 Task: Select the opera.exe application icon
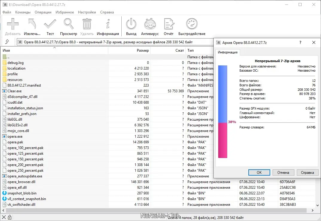[4, 136]
